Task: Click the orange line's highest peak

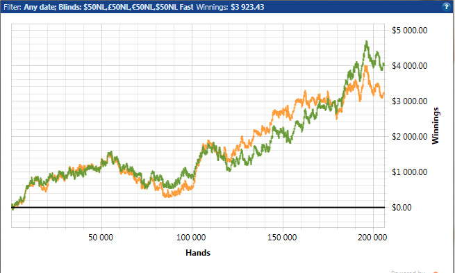Action: (x=366, y=67)
